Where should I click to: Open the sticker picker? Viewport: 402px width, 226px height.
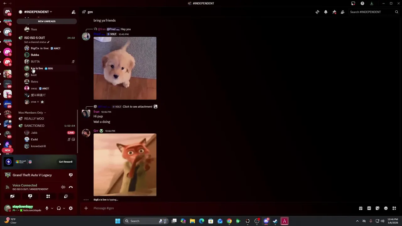pos(378,208)
